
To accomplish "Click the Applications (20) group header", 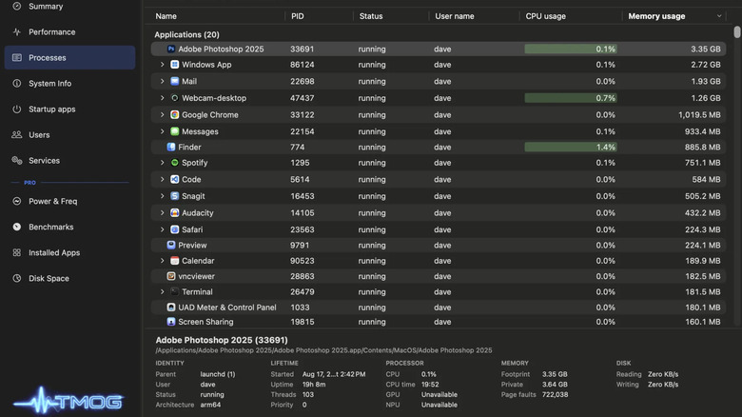I will (186, 34).
